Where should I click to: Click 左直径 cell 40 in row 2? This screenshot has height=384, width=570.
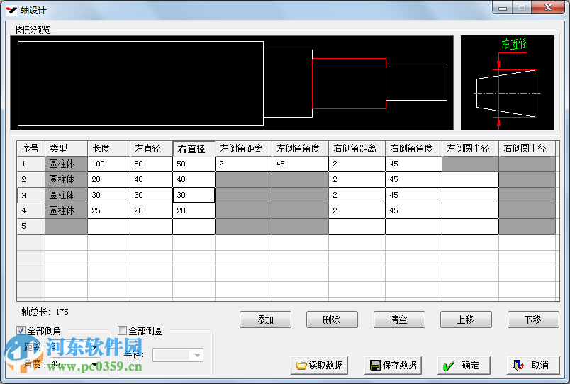(x=151, y=179)
